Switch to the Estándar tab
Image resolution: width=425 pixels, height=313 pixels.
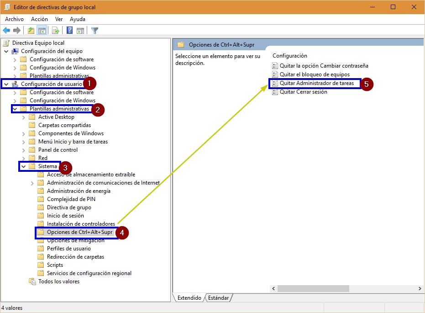pyautogui.click(x=219, y=298)
